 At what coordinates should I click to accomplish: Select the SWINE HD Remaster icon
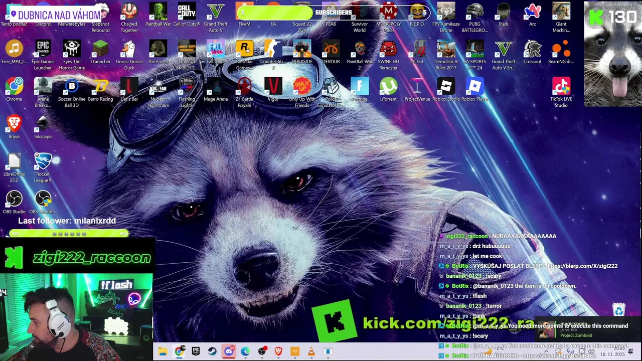click(x=388, y=55)
